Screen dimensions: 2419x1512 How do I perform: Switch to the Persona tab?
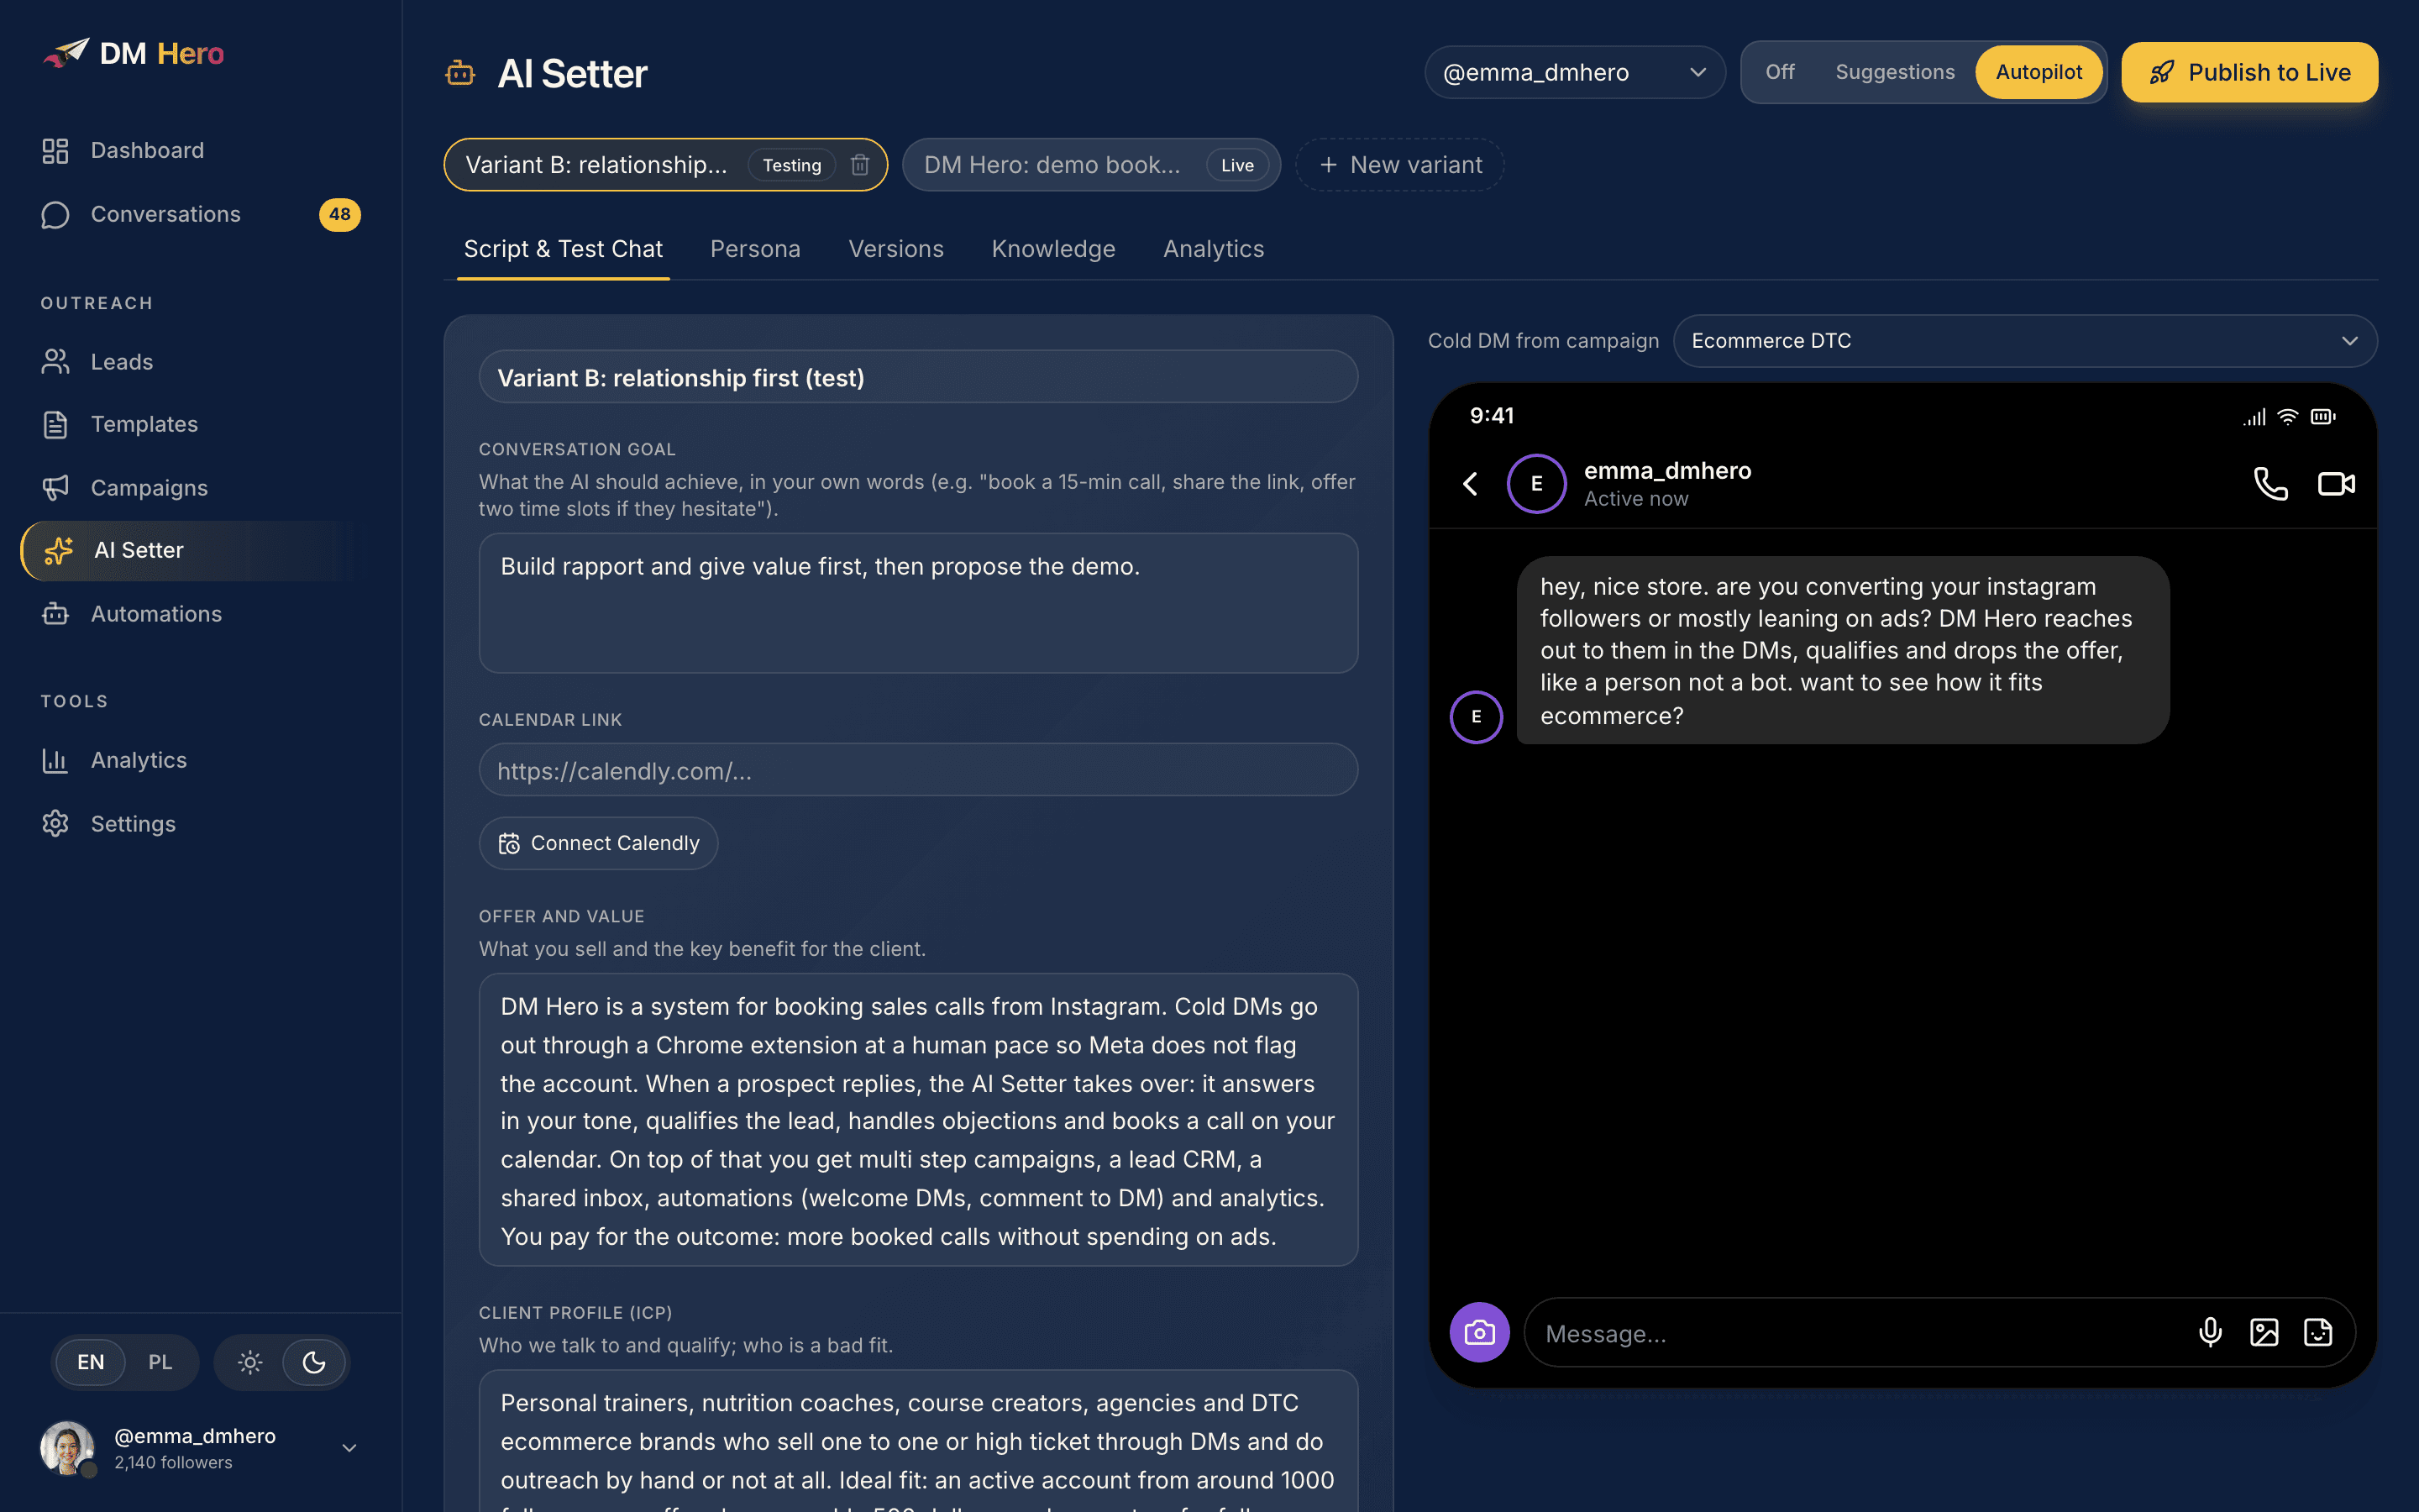click(x=755, y=249)
